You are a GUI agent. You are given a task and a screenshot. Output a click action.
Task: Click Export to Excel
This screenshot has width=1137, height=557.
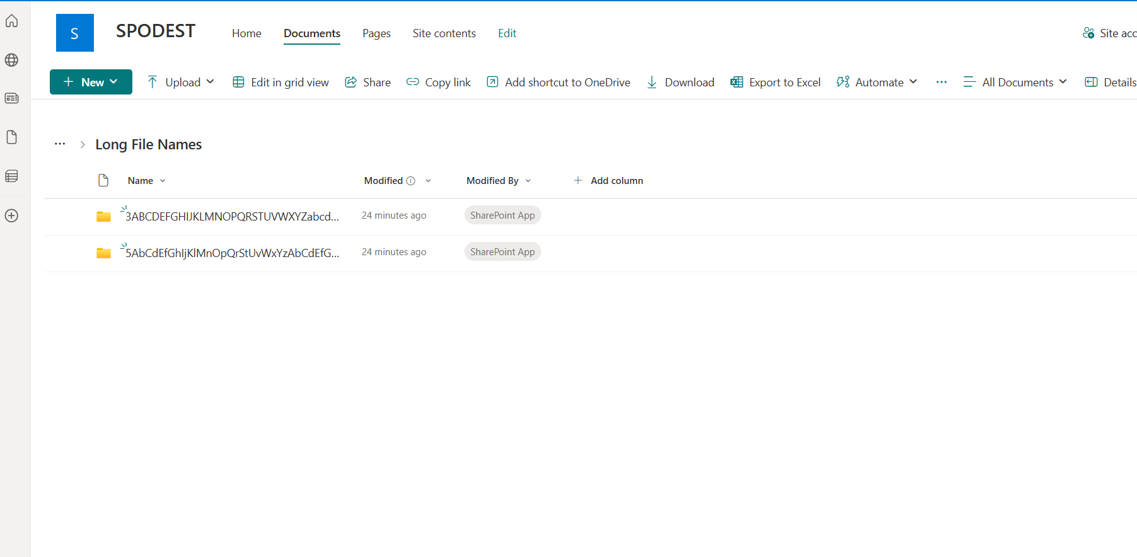[776, 83]
